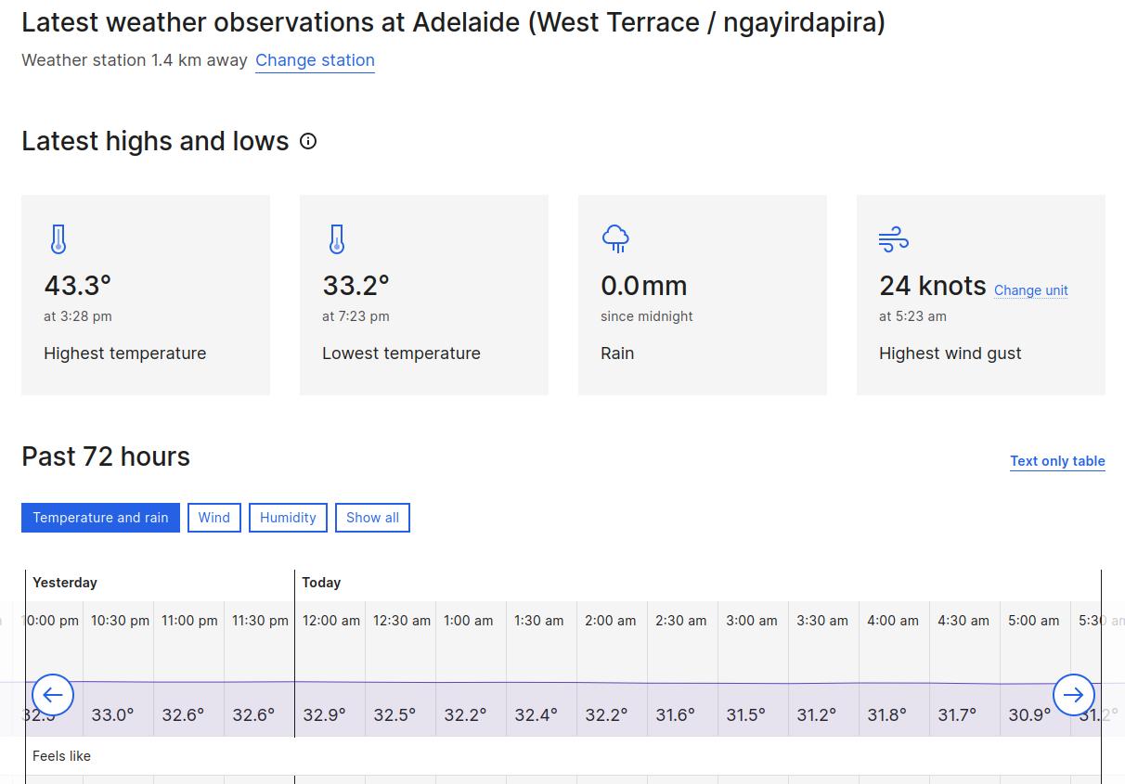The width and height of the screenshot is (1125, 784).
Task: Advance chart with the right arrow button
Action: (x=1073, y=694)
